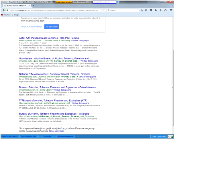This screenshot has width=220, height=175.
Task: Click the kiosk tray speech icon
Action: [x=169, y=137]
